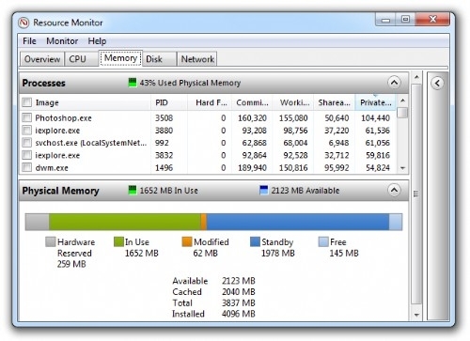Viewport: 470px width, 341px height.
Task: Check the iexplore.exe PID 3880 checkbox
Action: [x=27, y=131]
